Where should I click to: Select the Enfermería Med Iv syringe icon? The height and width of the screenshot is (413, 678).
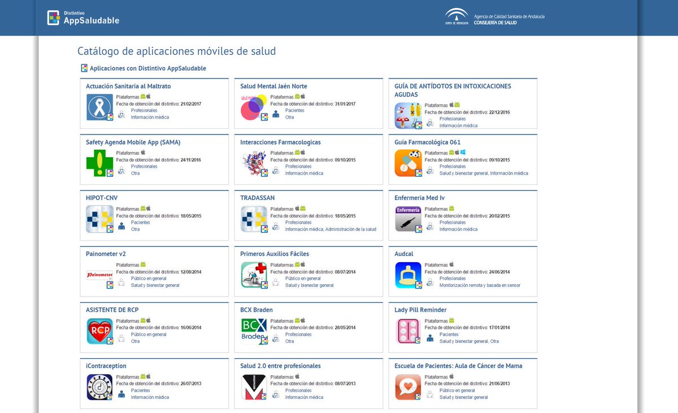[408, 219]
